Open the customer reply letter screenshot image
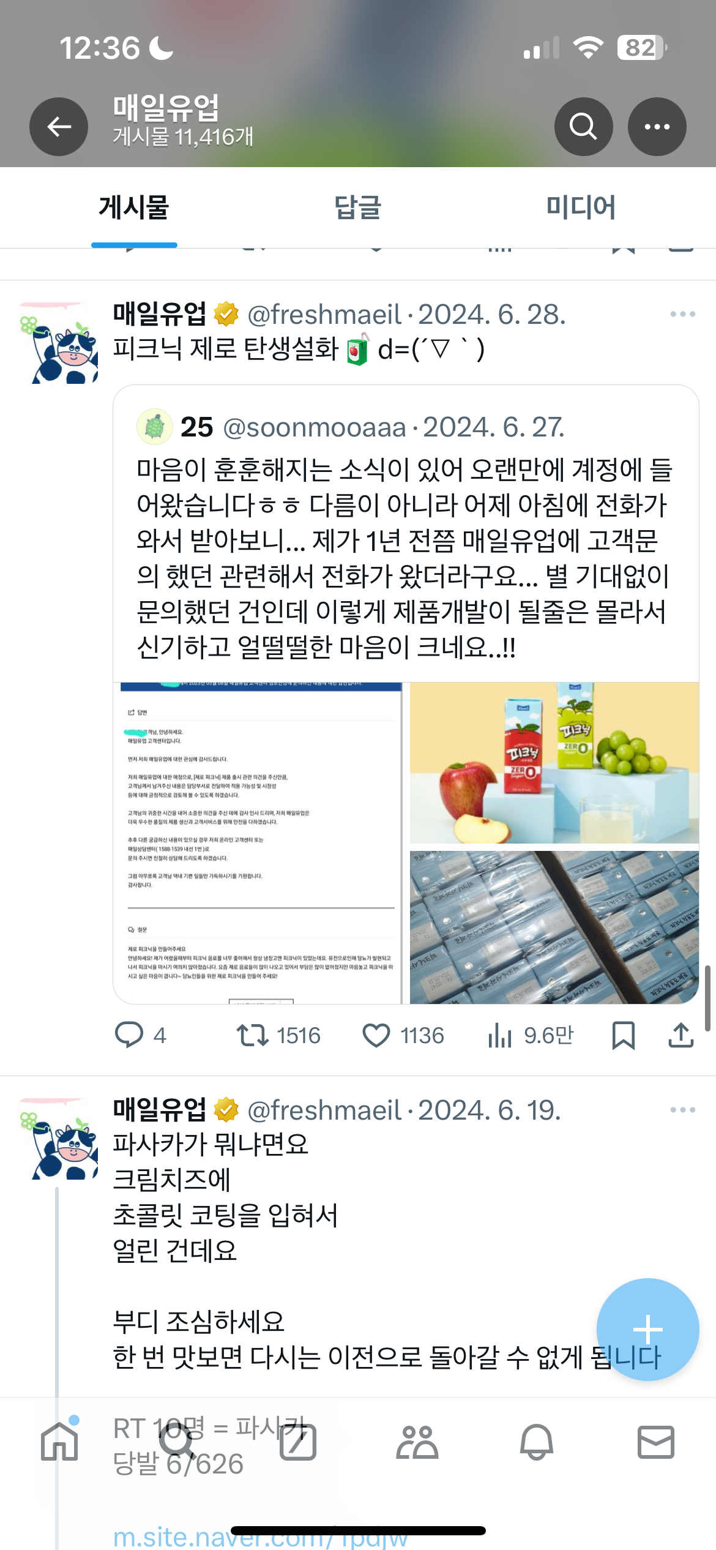716x1550 pixels. 258,843
